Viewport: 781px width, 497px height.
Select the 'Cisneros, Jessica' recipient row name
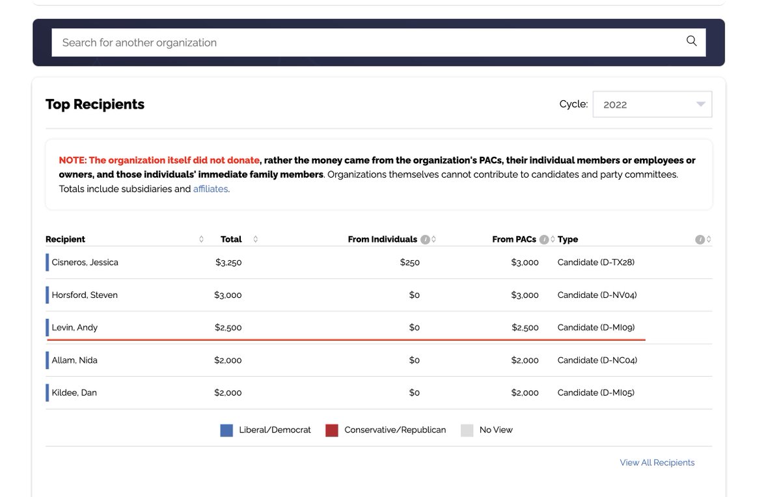[85, 262]
